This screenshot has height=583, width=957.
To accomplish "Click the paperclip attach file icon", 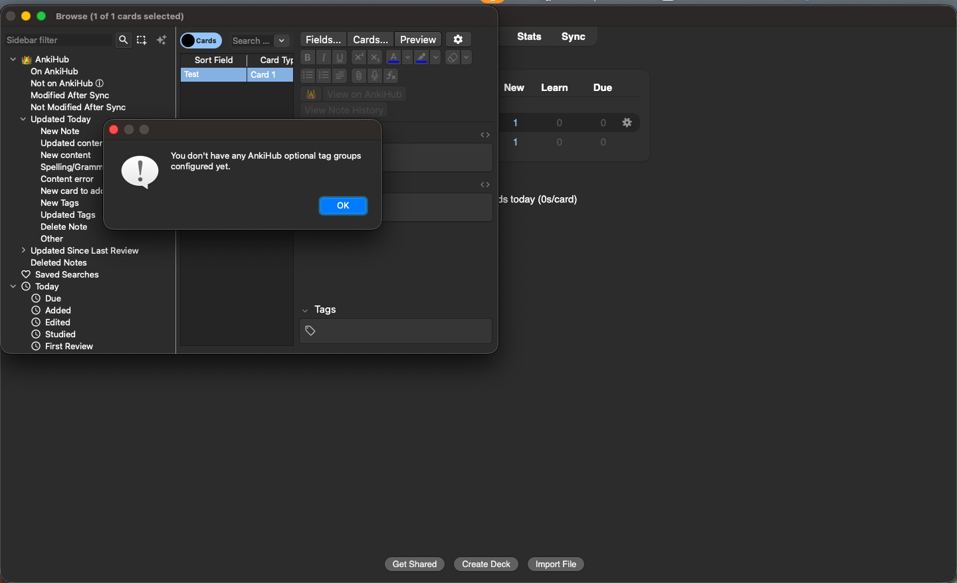I will [359, 76].
